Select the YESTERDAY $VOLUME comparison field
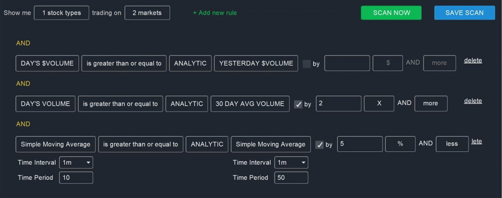Image resolution: width=502 pixels, height=198 pixels. pyautogui.click(x=256, y=63)
